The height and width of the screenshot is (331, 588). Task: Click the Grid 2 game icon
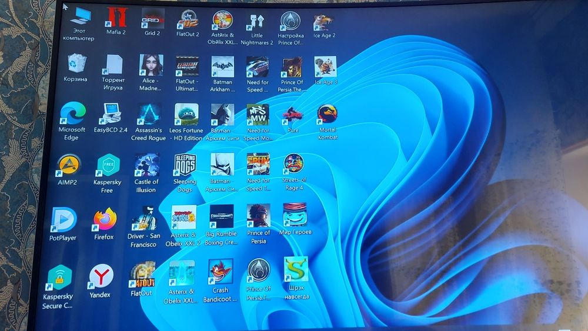pyautogui.click(x=152, y=21)
